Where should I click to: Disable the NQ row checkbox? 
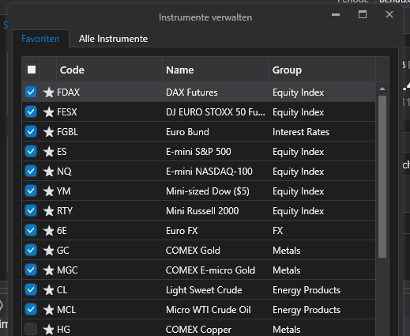point(31,171)
